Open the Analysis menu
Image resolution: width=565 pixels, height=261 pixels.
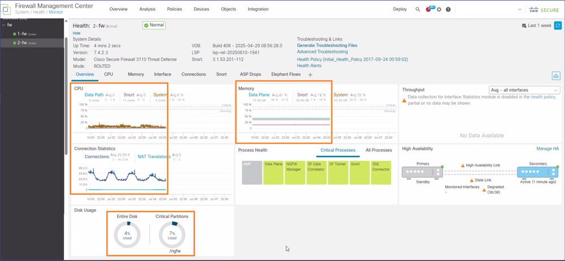pos(148,10)
